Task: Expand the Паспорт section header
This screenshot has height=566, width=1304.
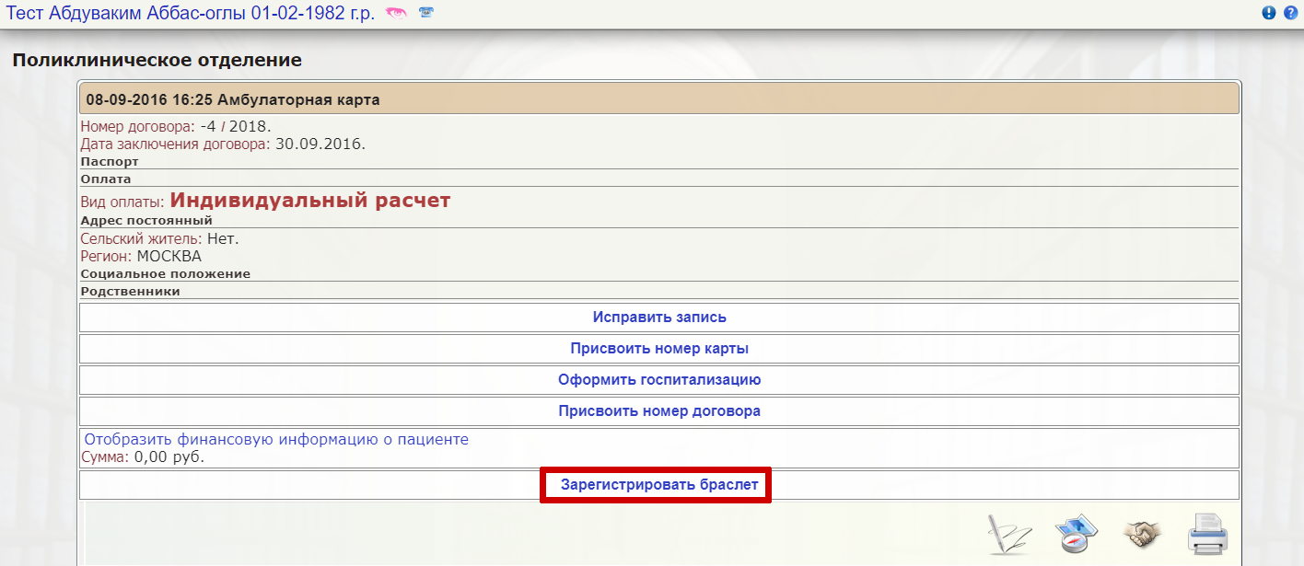Action: (x=110, y=162)
